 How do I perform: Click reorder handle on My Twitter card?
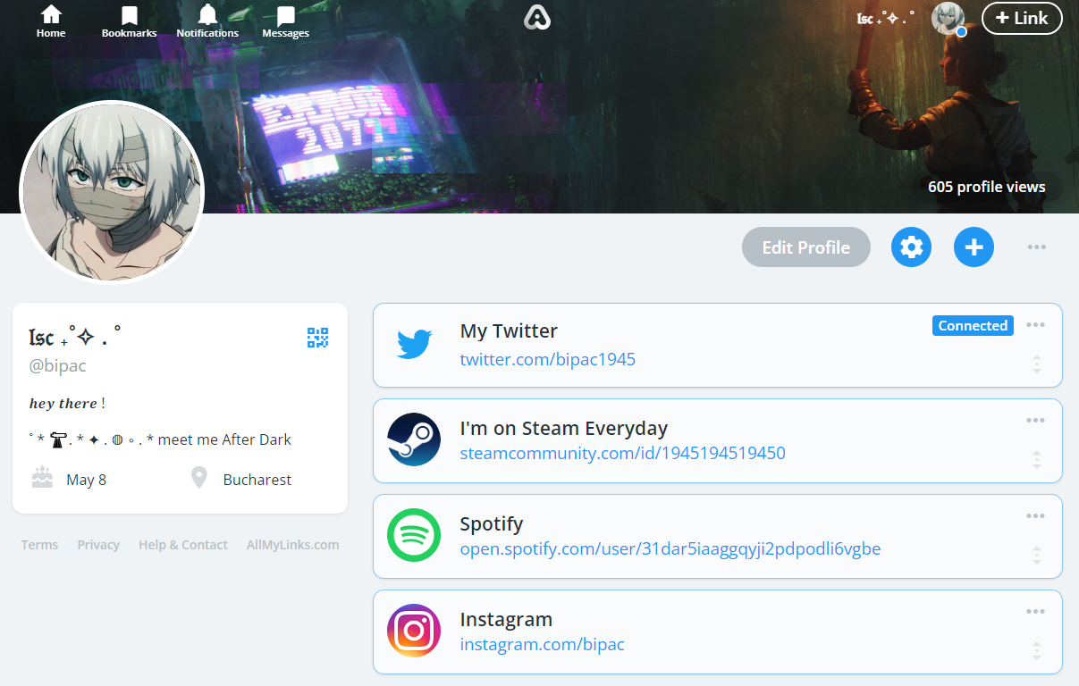point(1036,364)
